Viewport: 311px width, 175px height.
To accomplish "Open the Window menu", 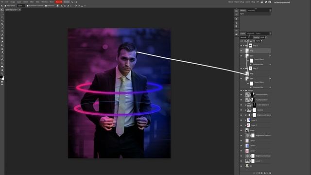I will (x=44, y=2).
